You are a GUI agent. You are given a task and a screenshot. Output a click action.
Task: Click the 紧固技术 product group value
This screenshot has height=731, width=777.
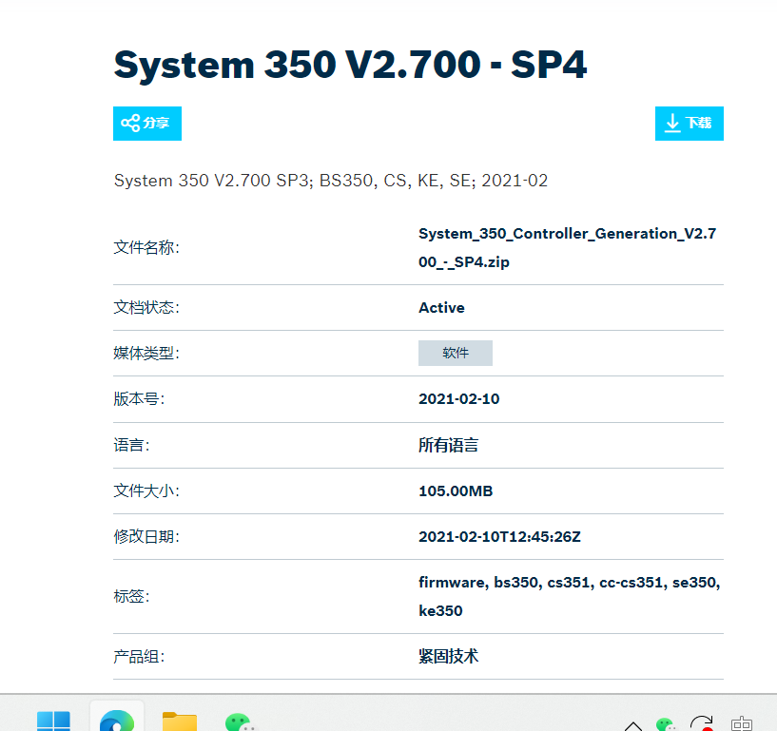(449, 656)
